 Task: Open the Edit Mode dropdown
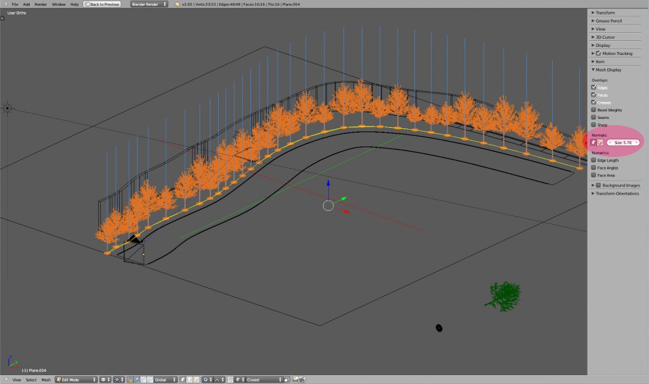click(76, 379)
